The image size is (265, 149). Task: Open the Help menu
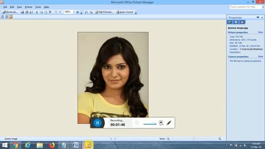(46, 7)
